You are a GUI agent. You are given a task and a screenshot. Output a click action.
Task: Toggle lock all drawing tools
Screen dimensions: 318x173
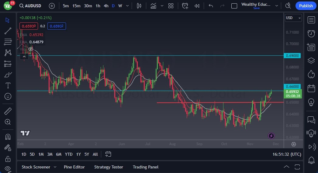(8, 158)
